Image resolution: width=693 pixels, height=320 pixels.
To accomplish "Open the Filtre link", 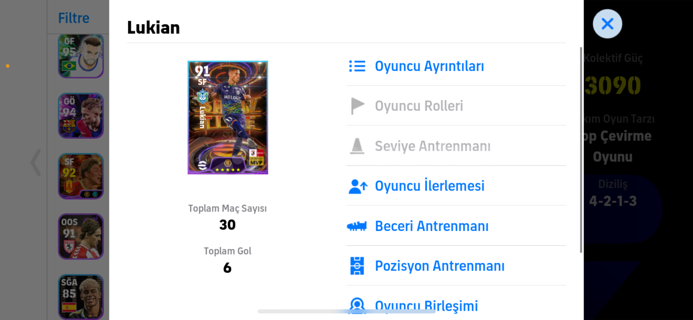I will click(x=74, y=18).
